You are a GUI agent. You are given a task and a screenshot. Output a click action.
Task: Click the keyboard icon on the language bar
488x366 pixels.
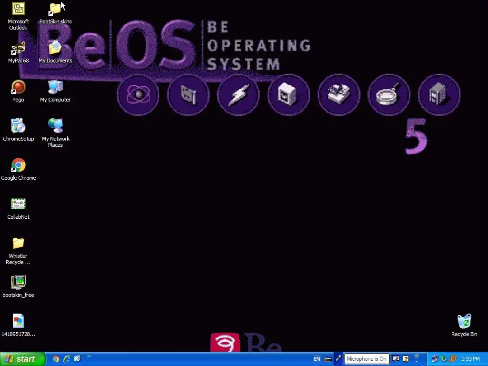(x=328, y=359)
